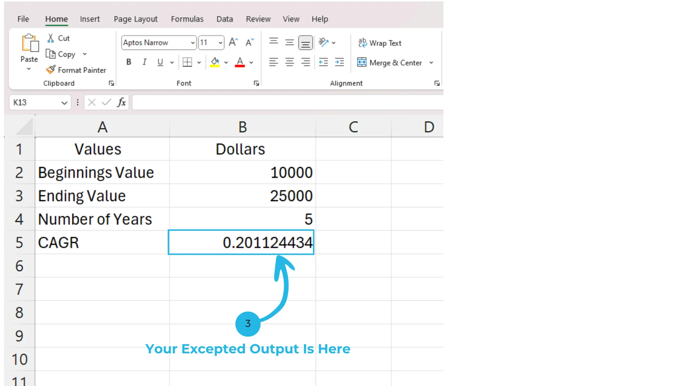Toggle Bottom Align button
The width and height of the screenshot is (686, 386).
[x=305, y=43]
